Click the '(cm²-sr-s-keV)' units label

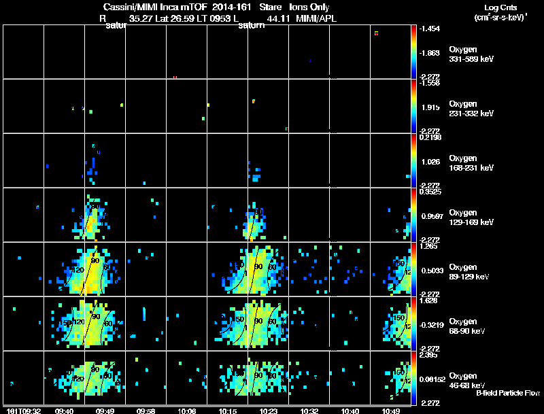tap(500, 18)
